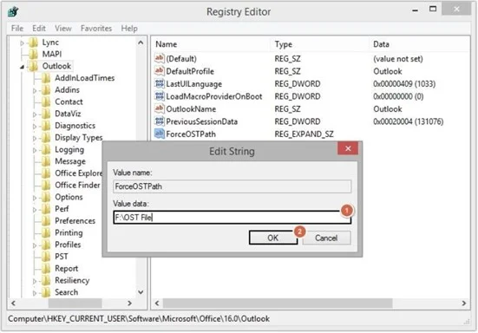Click the Diagnostics folder icon
This screenshot has width=478, height=333.
point(46,126)
